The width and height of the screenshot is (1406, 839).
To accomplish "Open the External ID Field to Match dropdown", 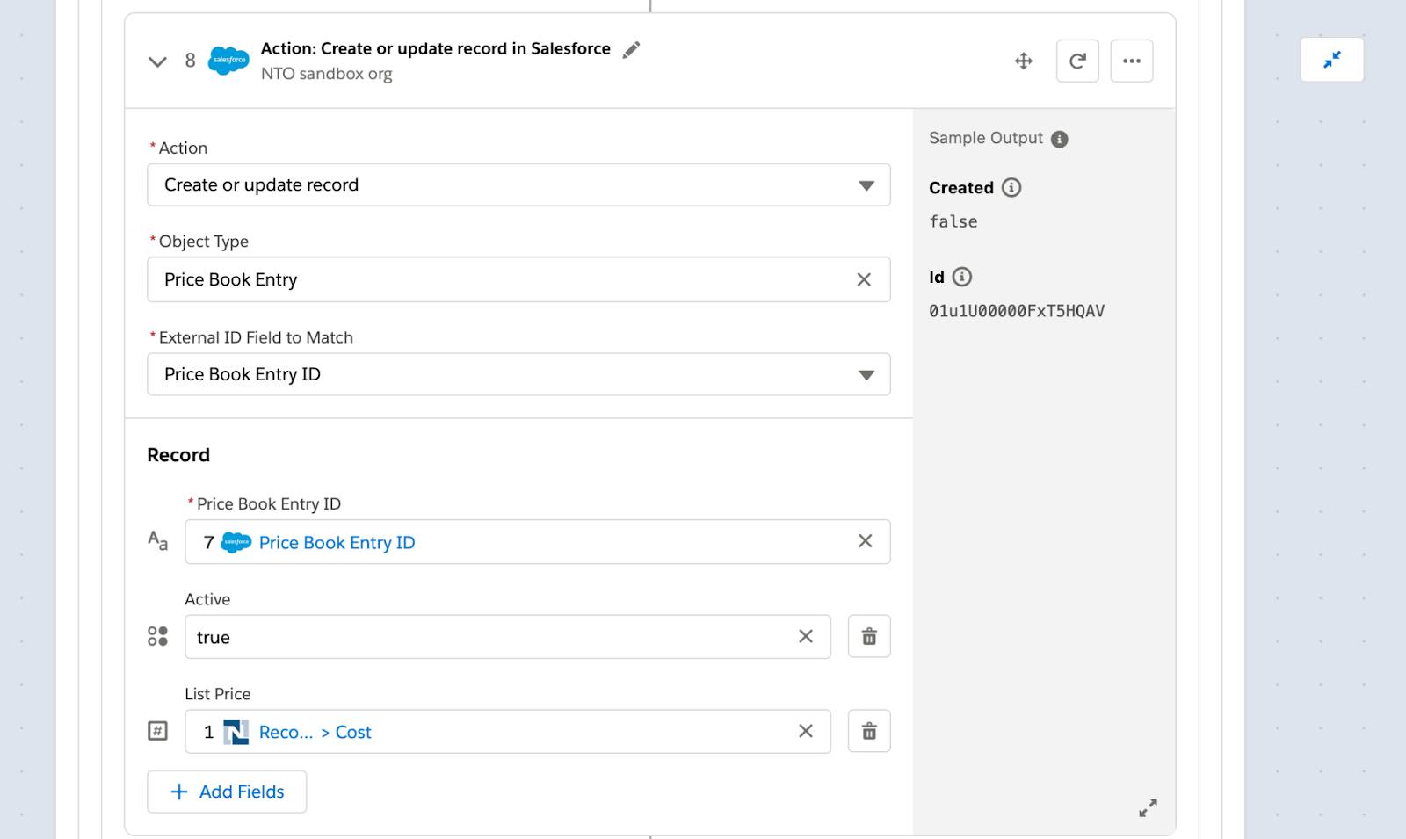I will coord(518,374).
